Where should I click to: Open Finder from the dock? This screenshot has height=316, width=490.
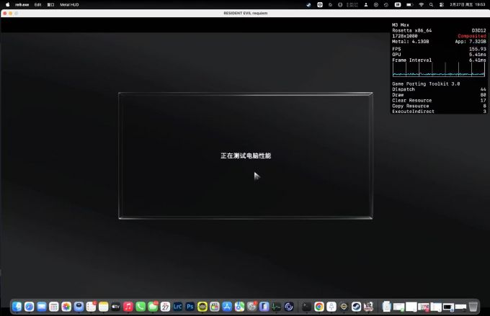tap(17, 307)
